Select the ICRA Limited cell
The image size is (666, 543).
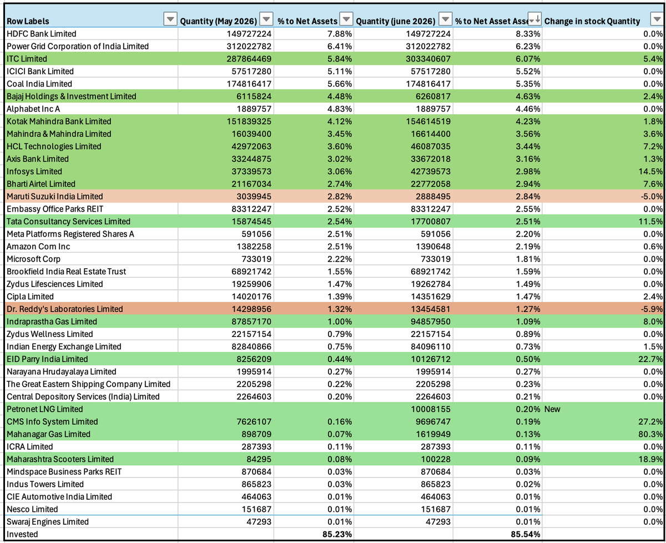click(x=90, y=446)
